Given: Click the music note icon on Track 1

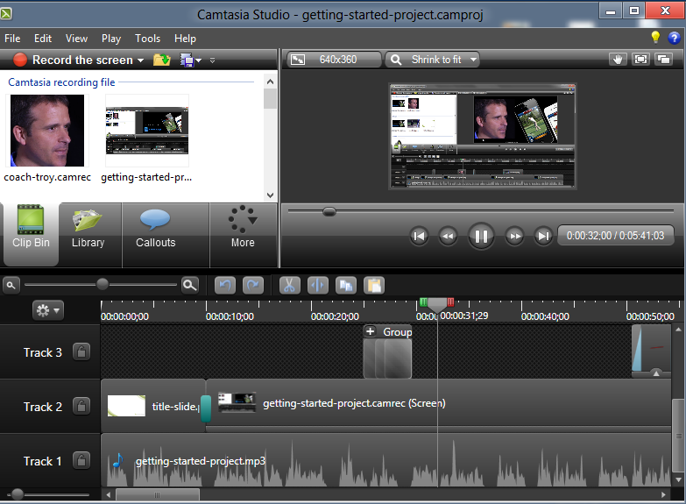Looking at the screenshot, I should point(117,461).
